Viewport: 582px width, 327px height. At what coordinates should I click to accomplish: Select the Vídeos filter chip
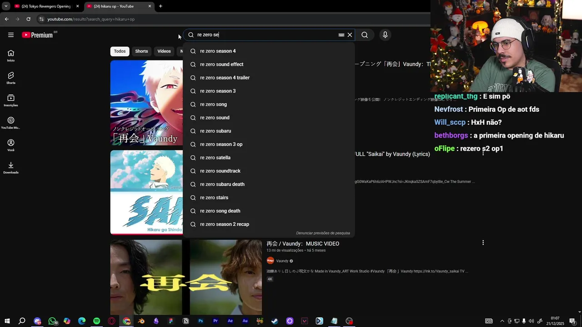164,51
